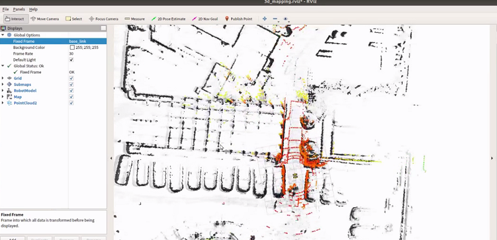Select the 2D Pose Estimate tool

[x=168, y=19]
